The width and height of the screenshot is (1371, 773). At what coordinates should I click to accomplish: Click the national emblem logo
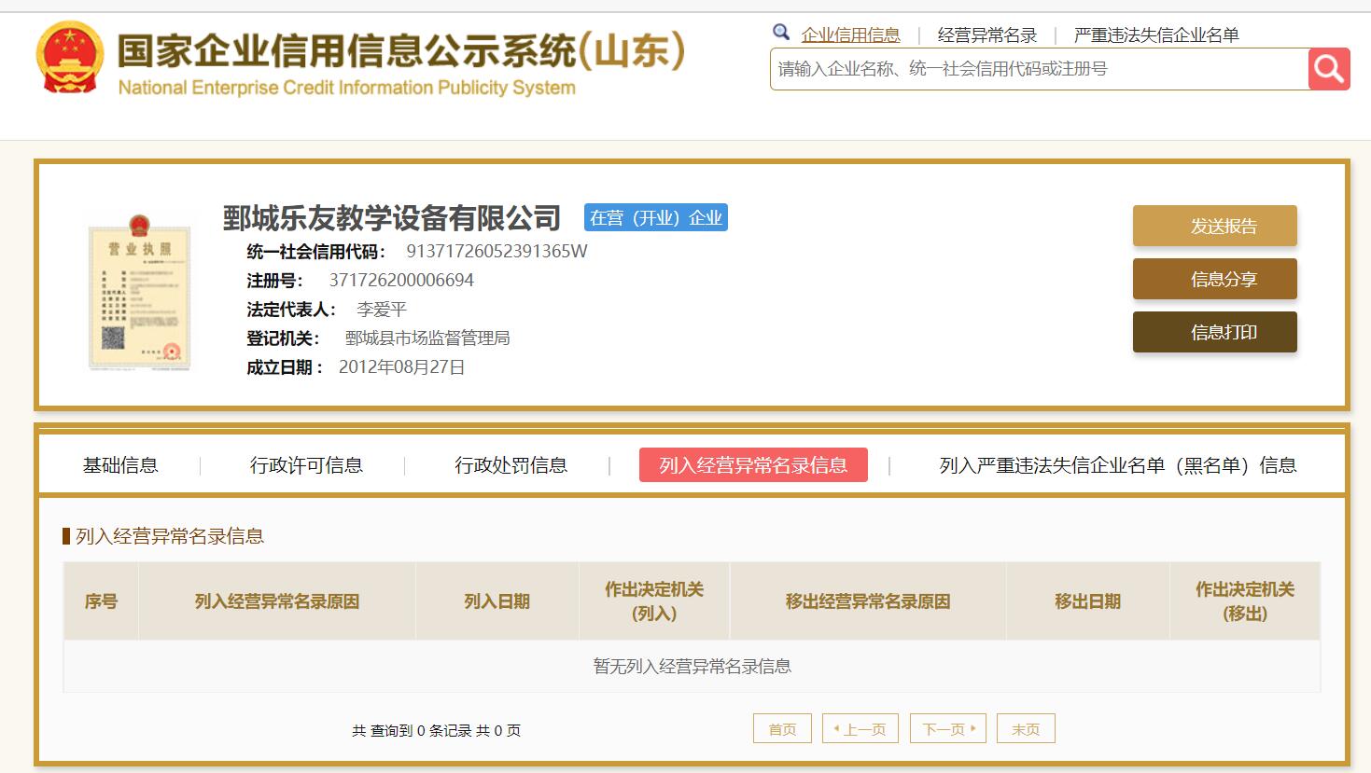(70, 58)
